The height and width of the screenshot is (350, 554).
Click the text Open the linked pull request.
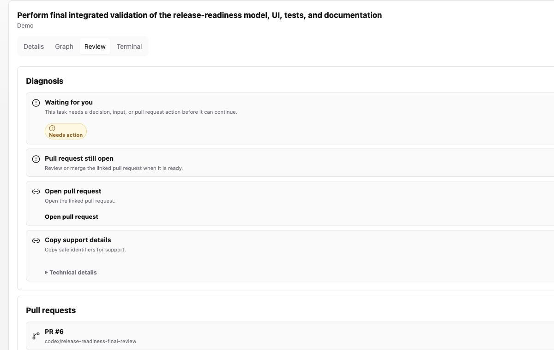point(80,201)
